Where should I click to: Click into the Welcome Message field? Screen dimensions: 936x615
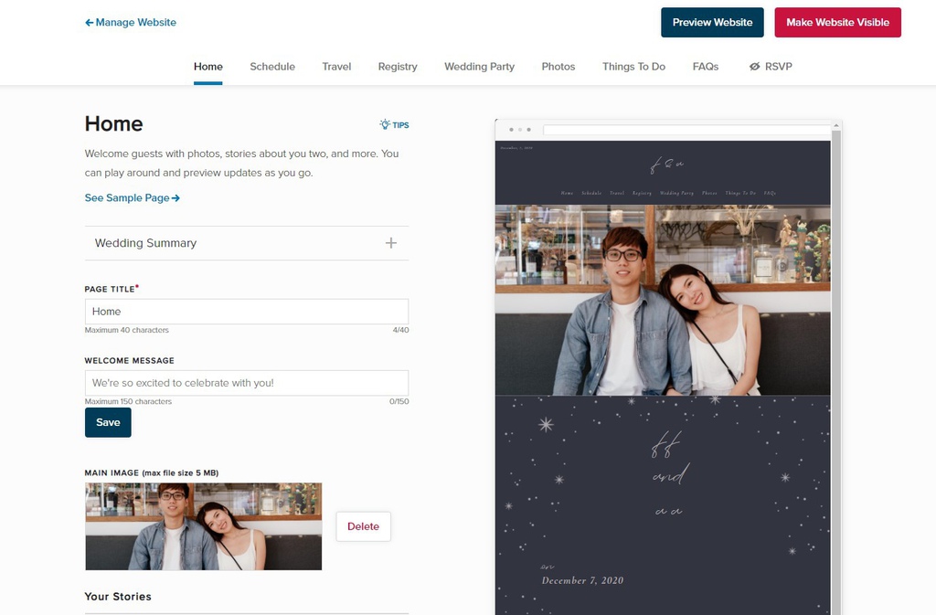(x=247, y=383)
